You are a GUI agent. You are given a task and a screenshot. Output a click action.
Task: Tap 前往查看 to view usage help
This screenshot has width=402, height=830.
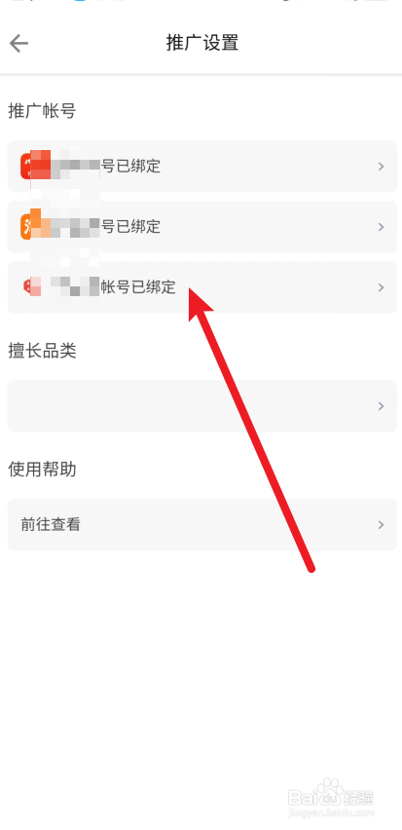tap(51, 524)
